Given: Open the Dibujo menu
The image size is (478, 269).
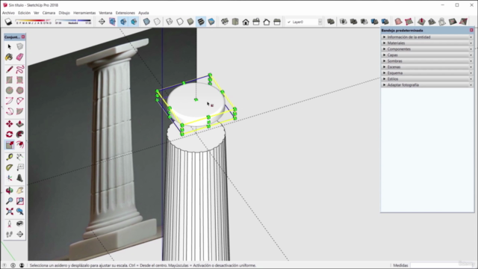Looking at the screenshot, I should [64, 13].
